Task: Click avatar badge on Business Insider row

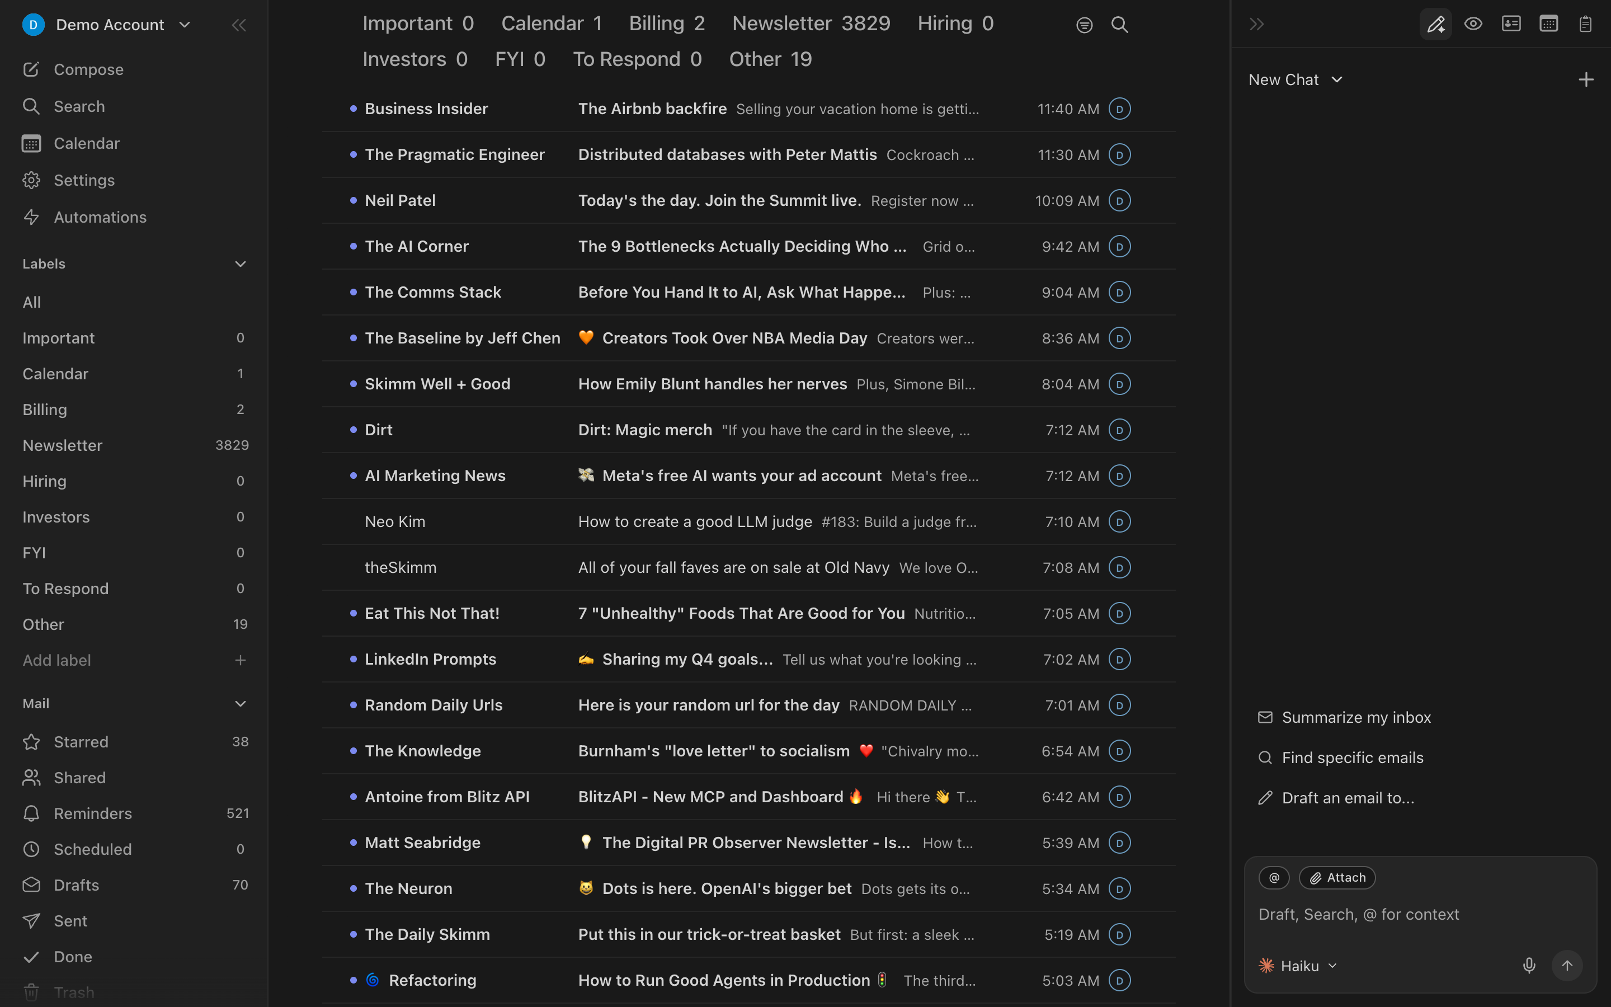Action: point(1120,109)
